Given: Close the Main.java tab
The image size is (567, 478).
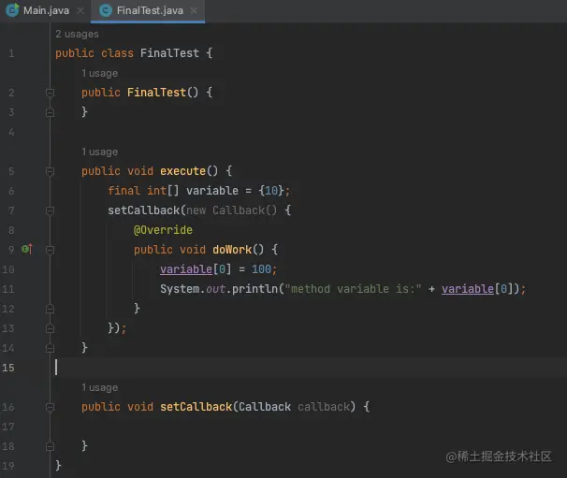Looking at the screenshot, I should [x=80, y=11].
